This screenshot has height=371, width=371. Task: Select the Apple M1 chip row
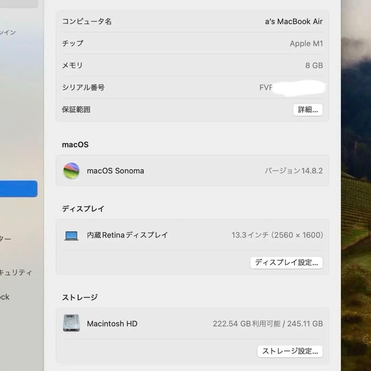tap(306, 43)
